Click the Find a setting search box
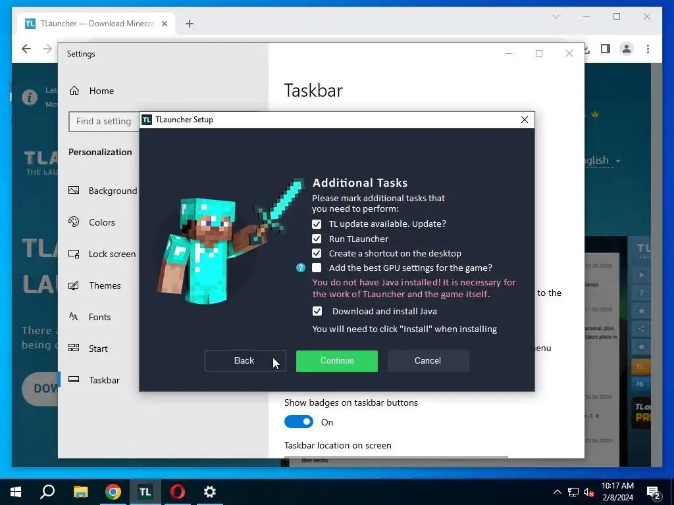Viewport: 674px width, 505px height. click(x=104, y=122)
